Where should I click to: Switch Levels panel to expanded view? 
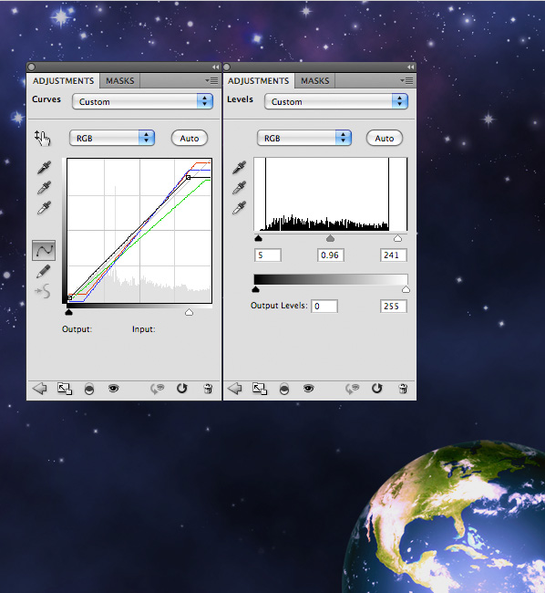[x=260, y=389]
